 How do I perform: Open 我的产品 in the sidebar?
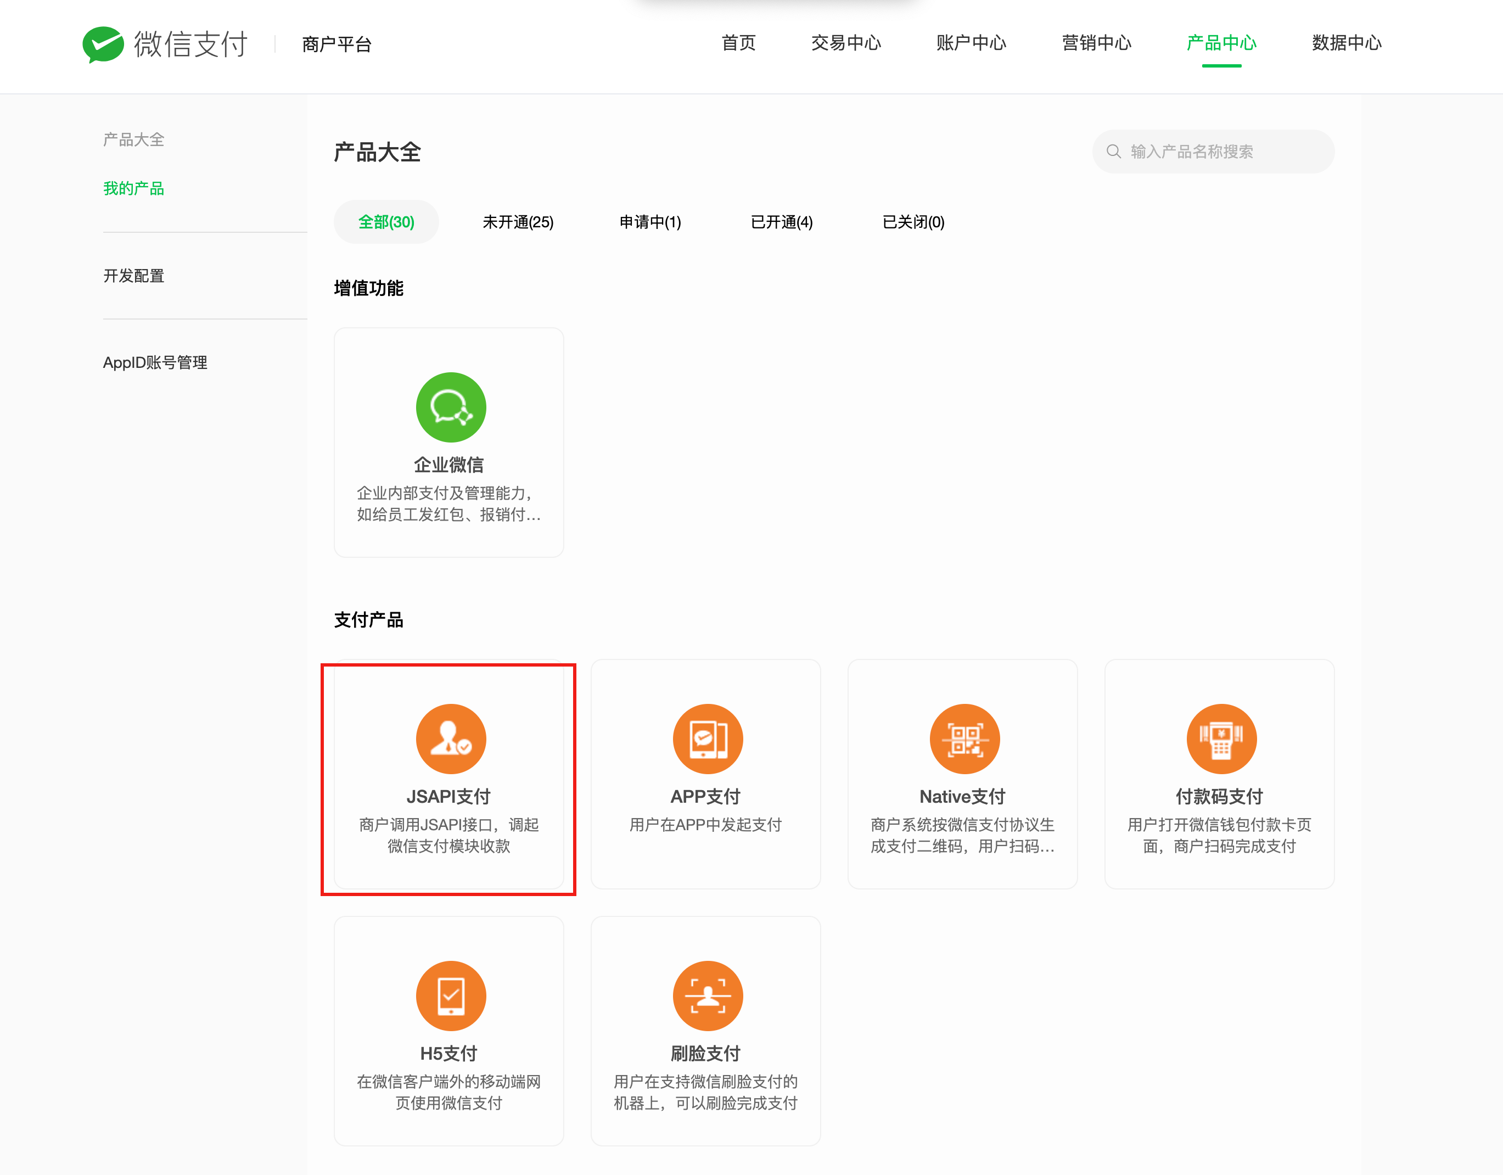click(x=133, y=188)
